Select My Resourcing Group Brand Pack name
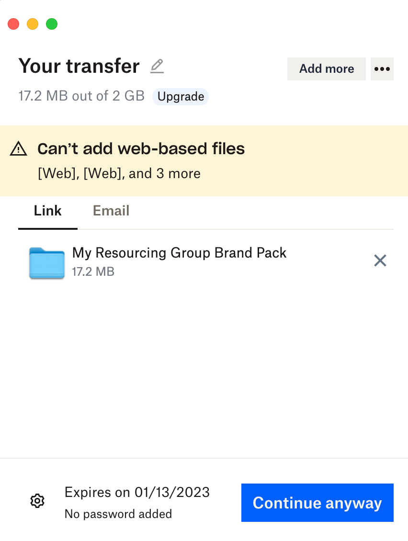This screenshot has height=541, width=408. point(179,253)
